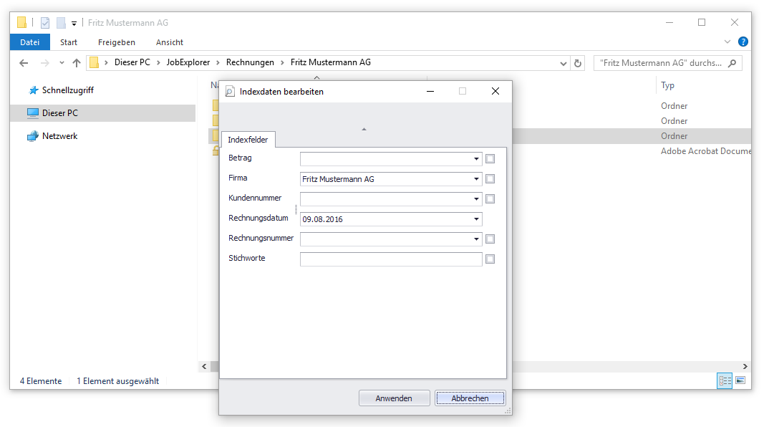Start the search via the magnifier icon
Viewport: 769px width, 427px height.
point(731,63)
